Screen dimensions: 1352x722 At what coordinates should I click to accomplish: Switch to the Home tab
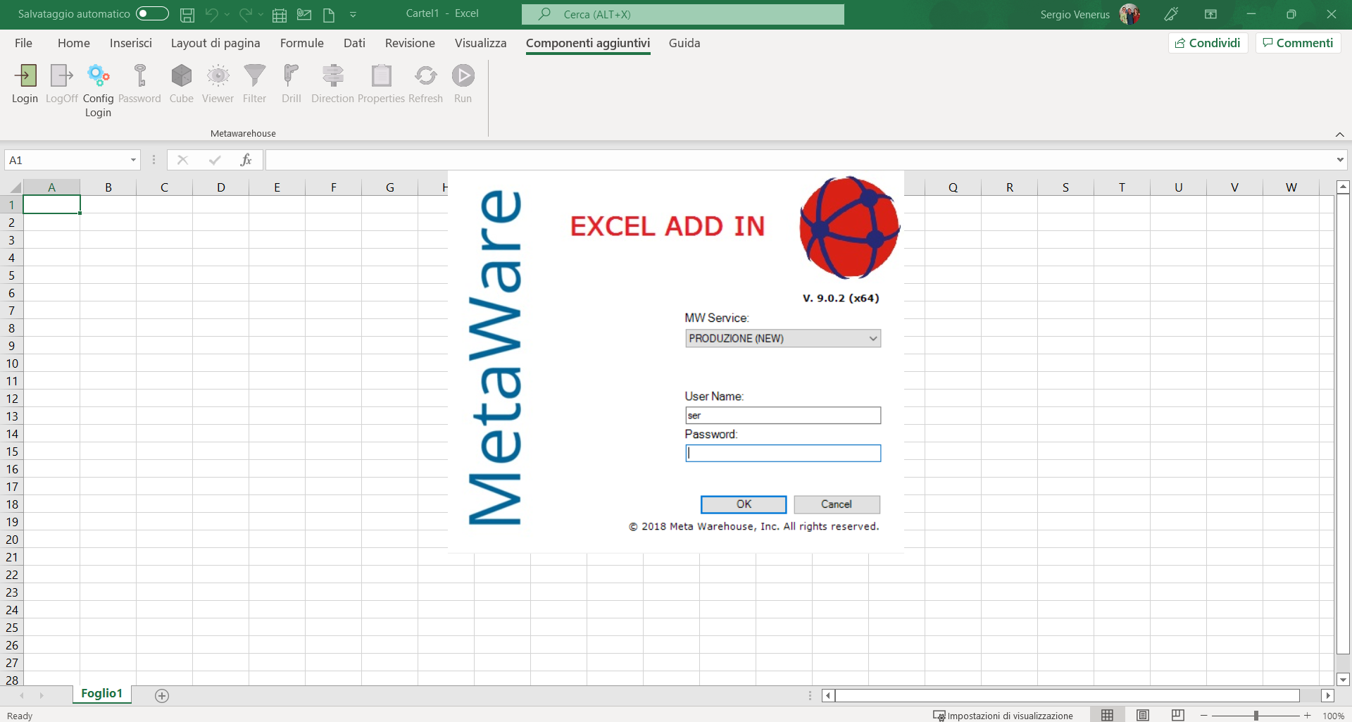[74, 43]
